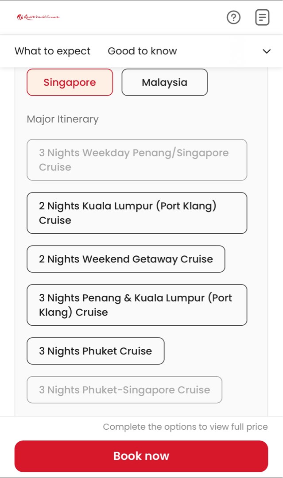Screen dimensions: 283x478
Task: Click the Resorts World Cruises logo
Action: coord(38,17)
